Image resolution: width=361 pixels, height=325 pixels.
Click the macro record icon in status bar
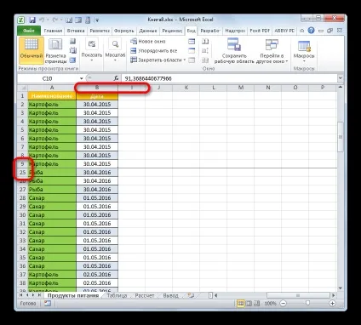coord(48,304)
